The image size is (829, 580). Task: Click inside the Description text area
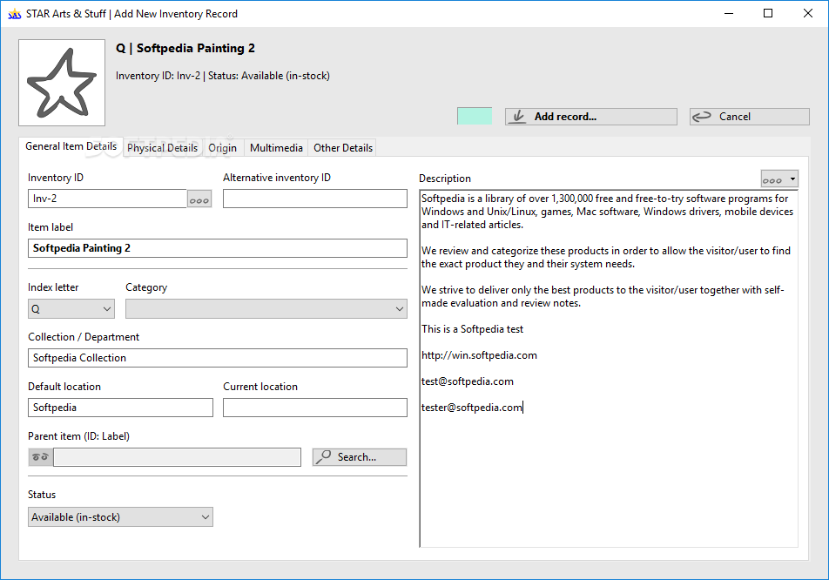[x=609, y=368]
